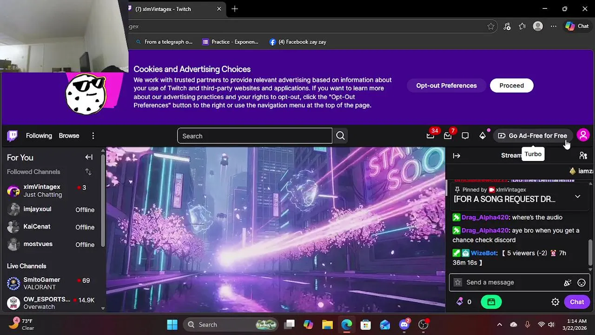Click the green rewards gift button
Screen dimensions: 595x335
tap(491, 302)
